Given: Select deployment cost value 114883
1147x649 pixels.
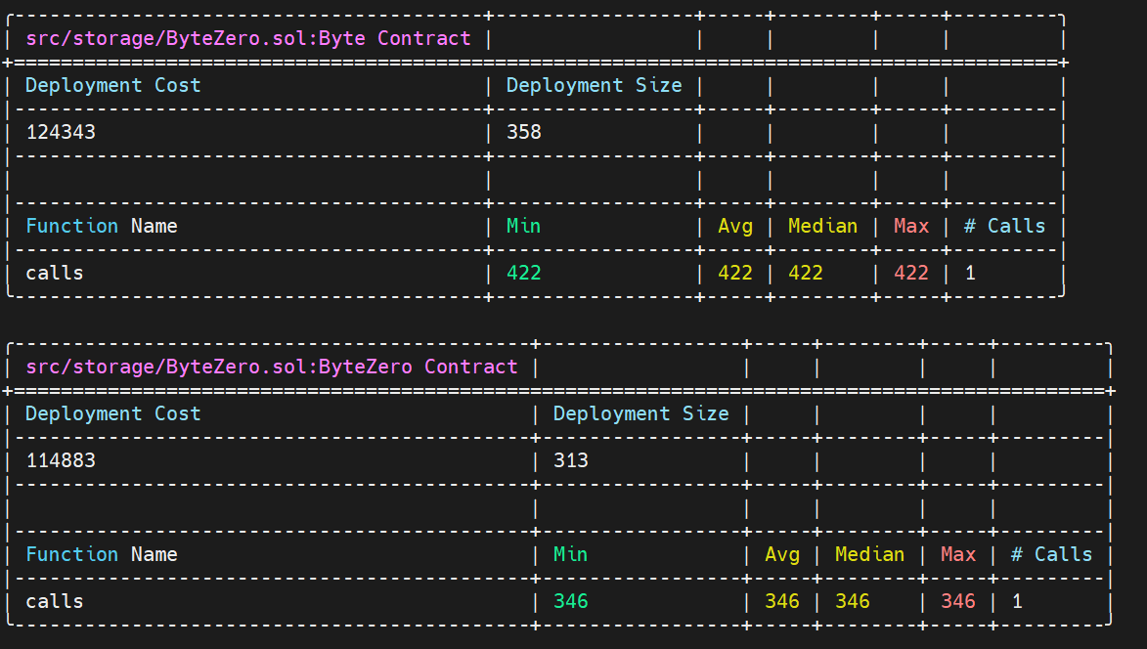Looking at the screenshot, I should pyautogui.click(x=61, y=460).
